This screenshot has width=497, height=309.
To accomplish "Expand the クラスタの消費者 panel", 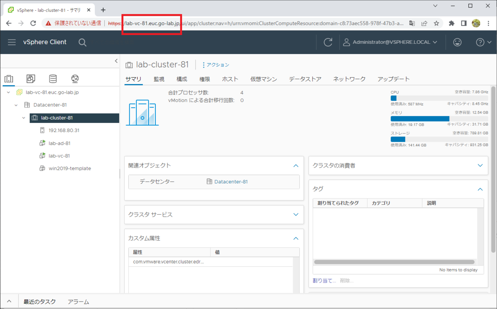I will [x=480, y=165].
